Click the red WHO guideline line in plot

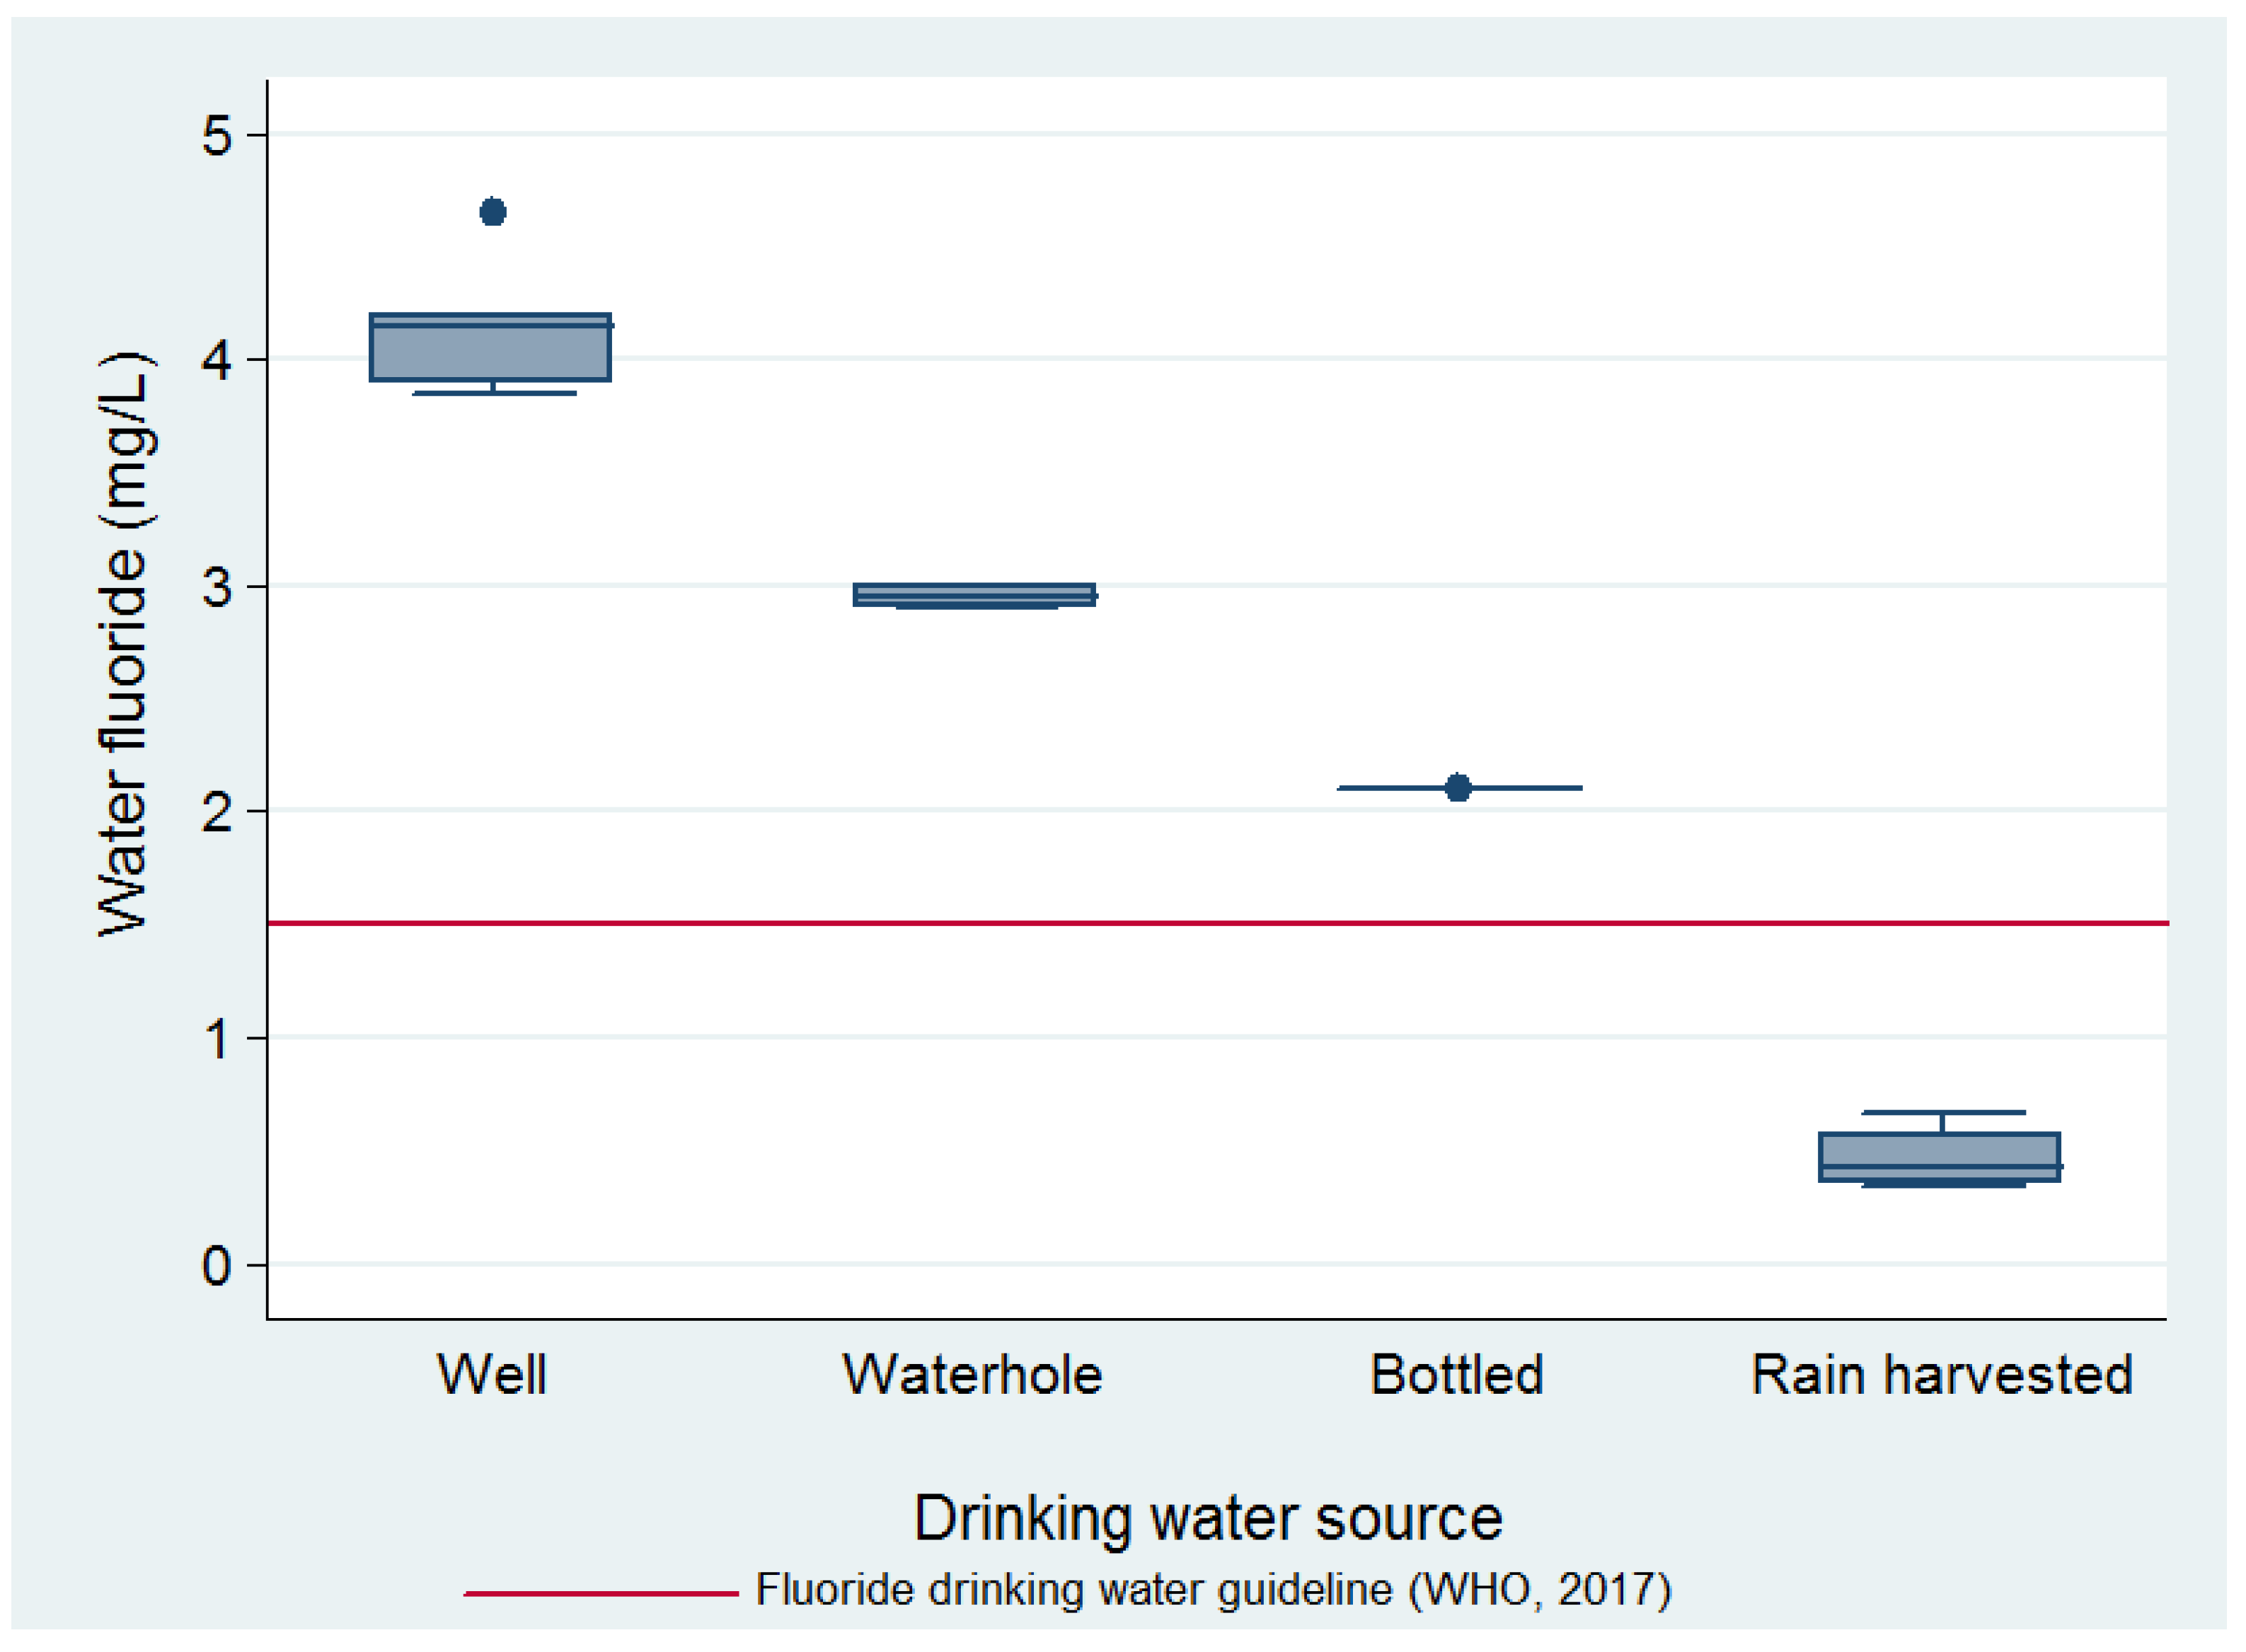[1200, 923]
